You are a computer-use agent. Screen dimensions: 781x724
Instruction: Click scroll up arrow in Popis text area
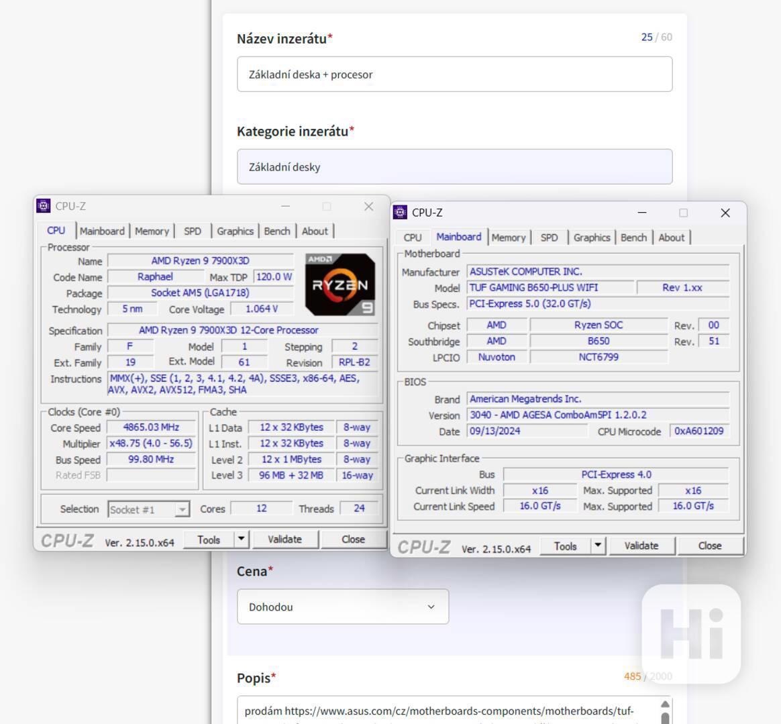point(665,704)
